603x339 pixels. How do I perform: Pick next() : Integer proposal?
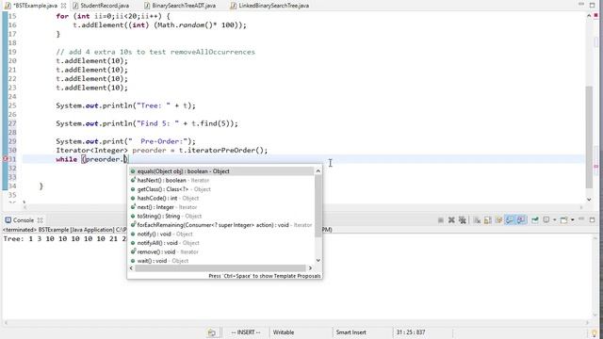(221, 207)
